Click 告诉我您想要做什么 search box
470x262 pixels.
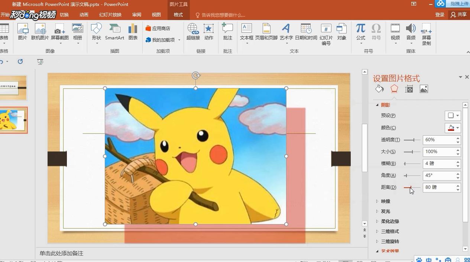point(220,15)
